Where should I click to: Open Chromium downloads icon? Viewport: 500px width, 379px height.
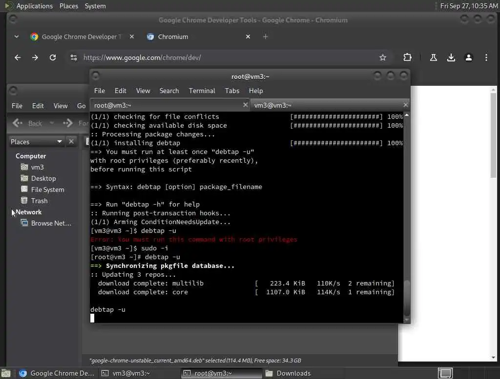451,57
